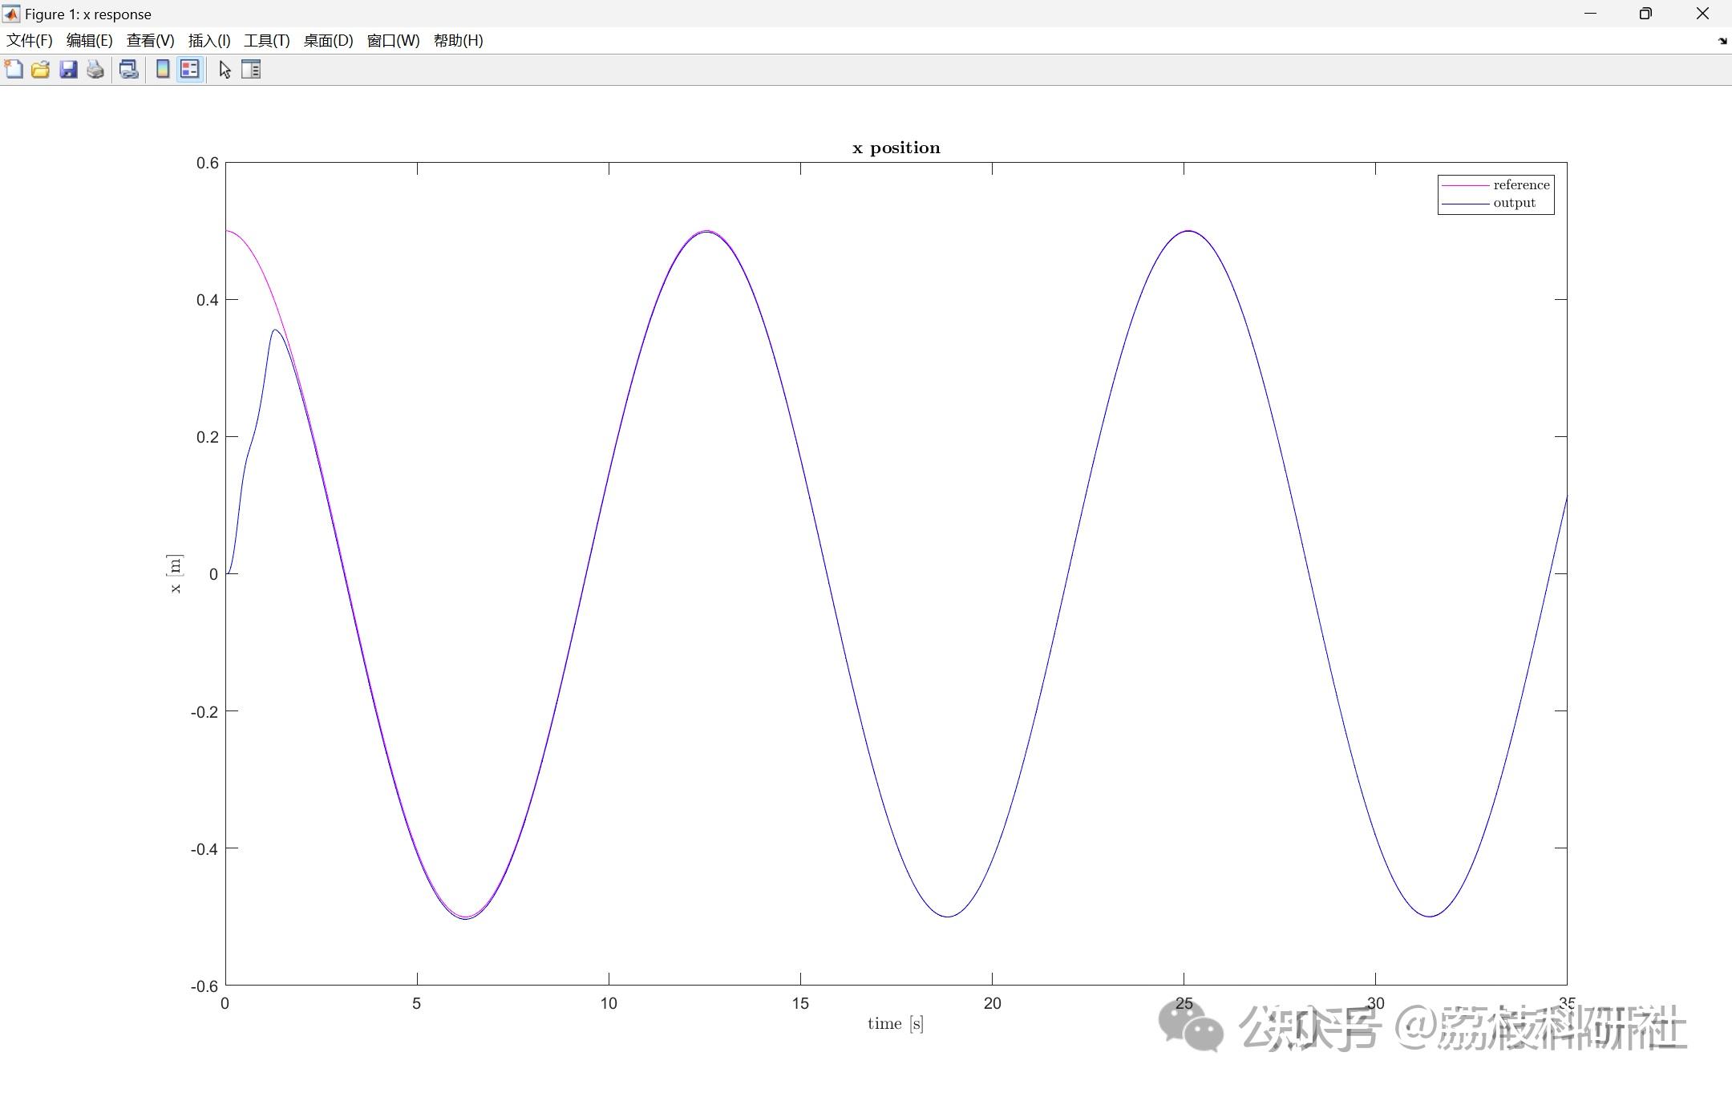Click the dock figure arrow at menu bar right
The image size is (1732, 1097).
tap(1722, 41)
